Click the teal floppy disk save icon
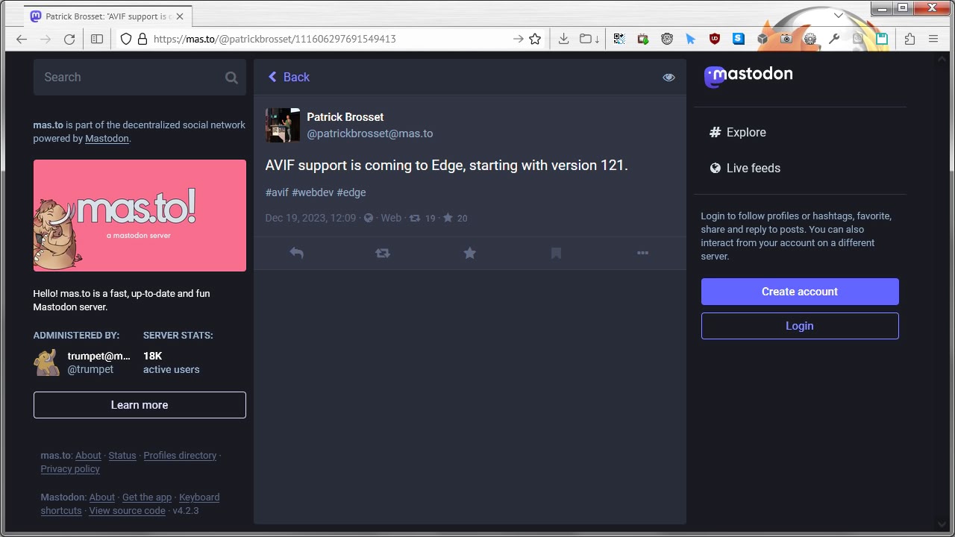Viewport: 955px width, 537px height. click(x=882, y=39)
